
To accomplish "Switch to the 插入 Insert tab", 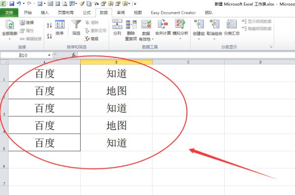I will click(x=45, y=13).
